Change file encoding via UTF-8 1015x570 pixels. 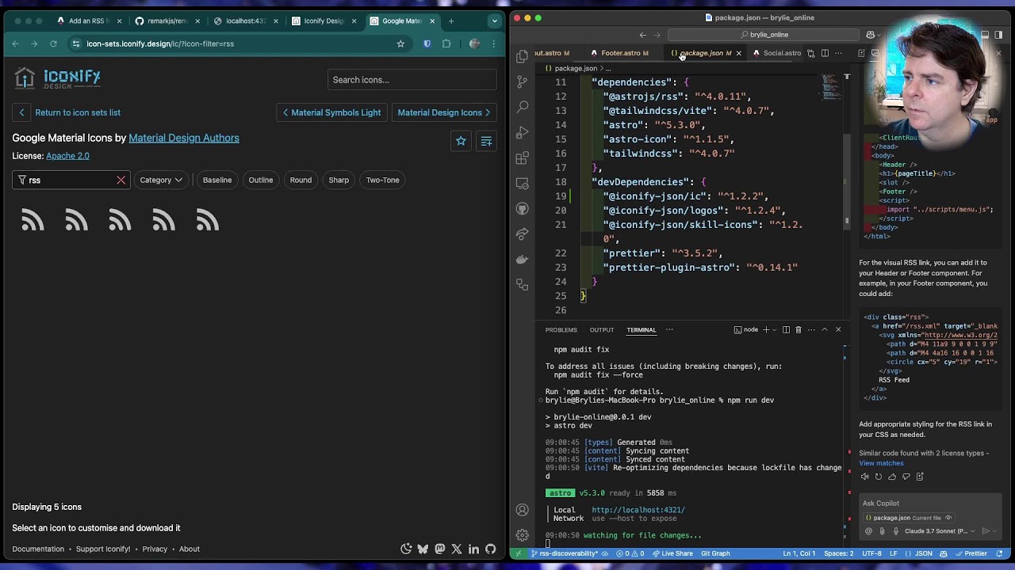click(871, 553)
